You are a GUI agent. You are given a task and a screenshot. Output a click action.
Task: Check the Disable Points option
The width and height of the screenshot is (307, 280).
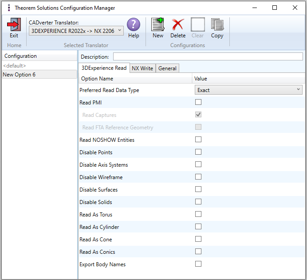pos(198,152)
